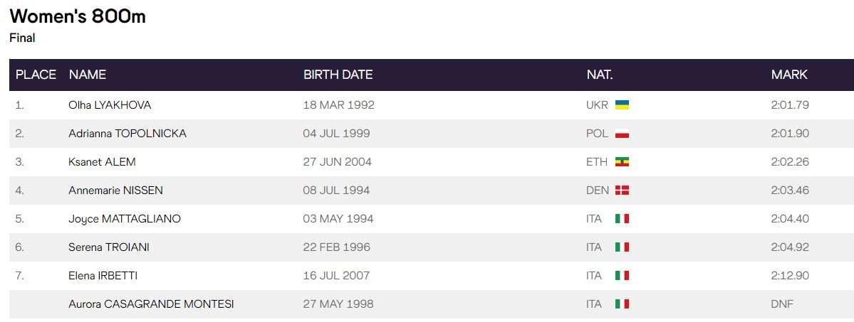
Task: Click the winning mark 2:01.79
Action: point(790,105)
